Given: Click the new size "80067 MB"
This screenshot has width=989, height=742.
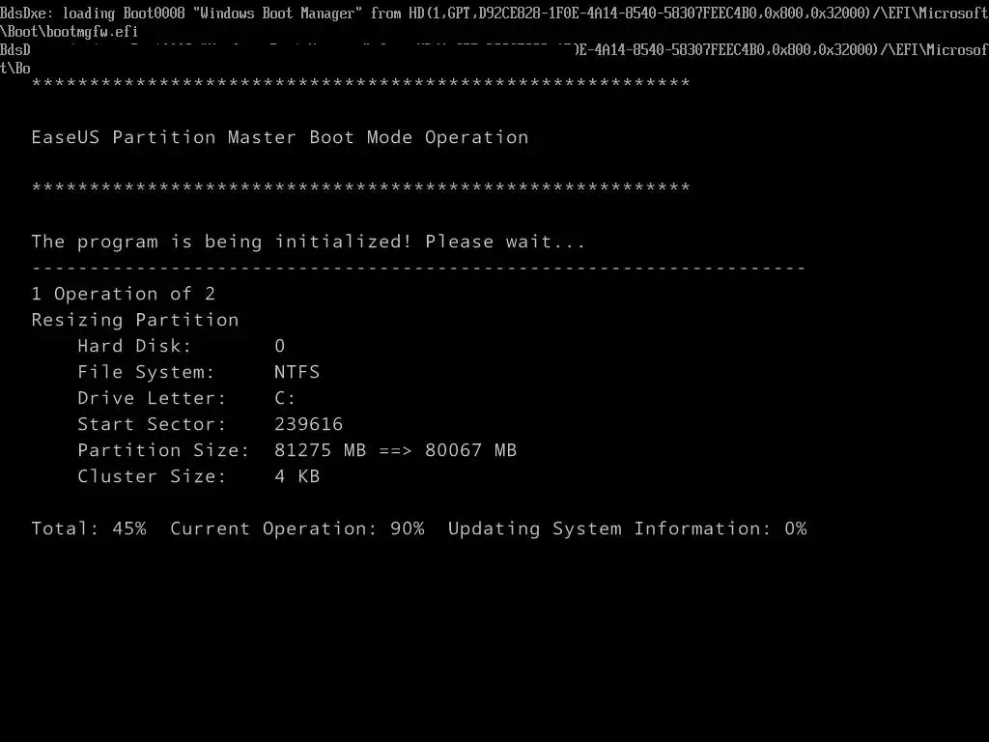Looking at the screenshot, I should 470,450.
